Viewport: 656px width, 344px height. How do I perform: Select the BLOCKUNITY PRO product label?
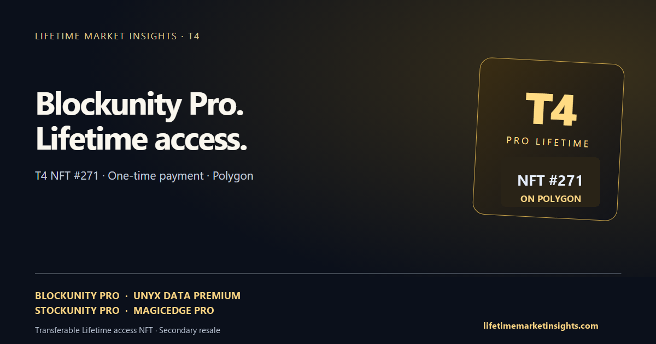tap(77, 296)
